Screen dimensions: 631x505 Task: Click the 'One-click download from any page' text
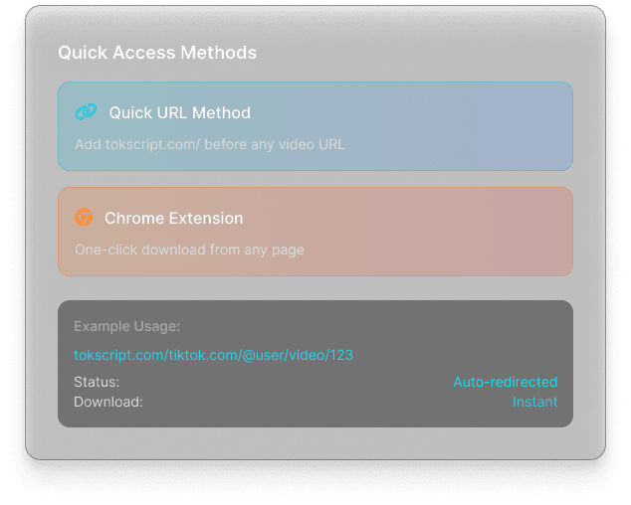point(189,250)
